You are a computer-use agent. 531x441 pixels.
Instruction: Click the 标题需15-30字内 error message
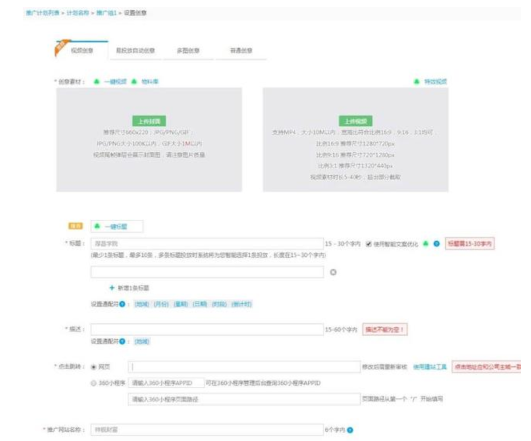click(470, 243)
